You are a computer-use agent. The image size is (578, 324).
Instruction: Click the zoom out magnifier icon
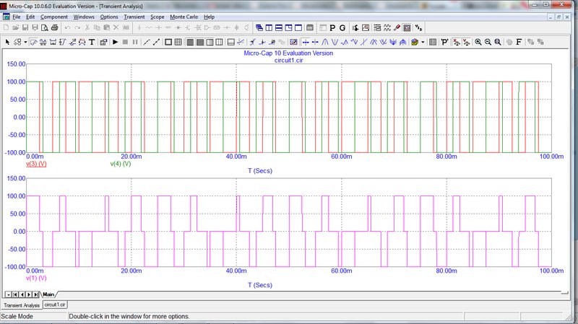(x=488, y=42)
